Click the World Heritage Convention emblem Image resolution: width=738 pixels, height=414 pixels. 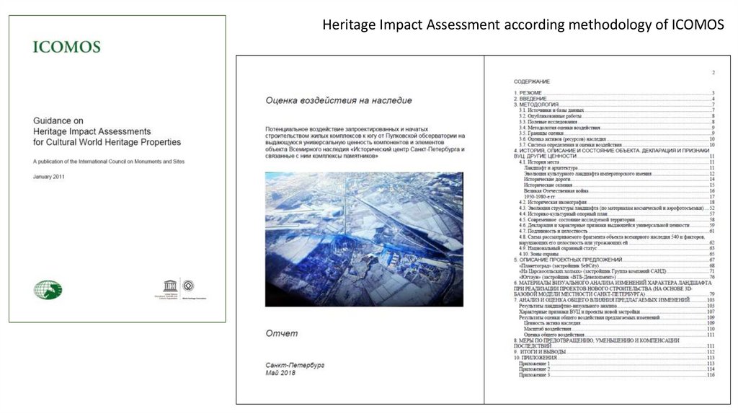click(x=188, y=286)
